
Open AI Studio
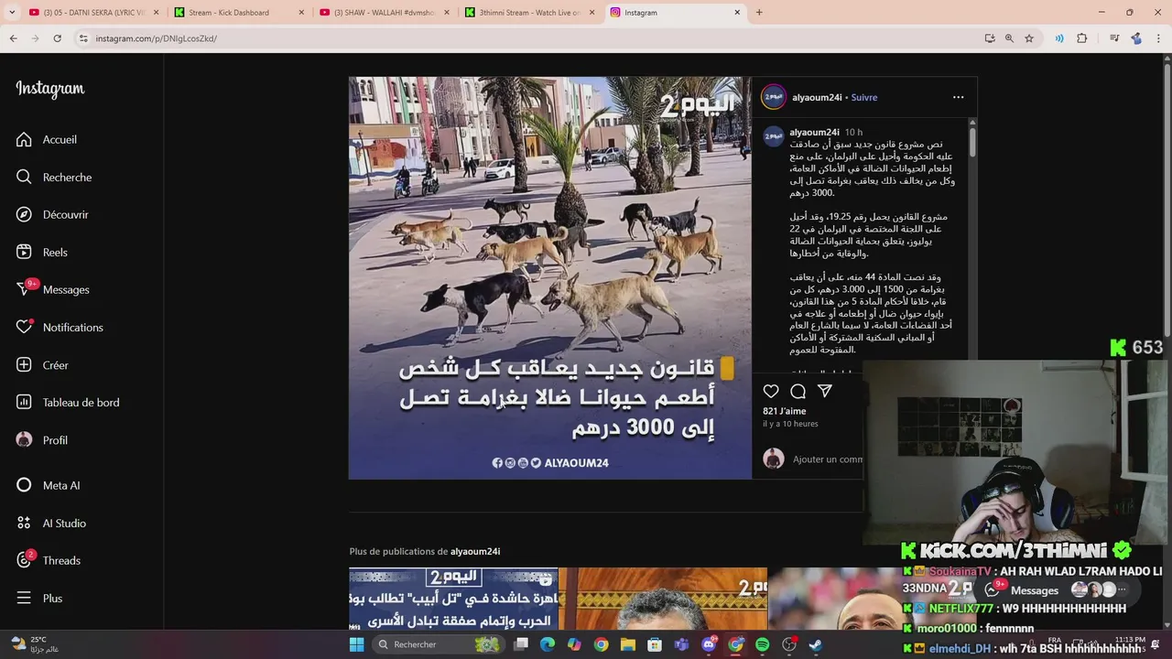click(x=51, y=523)
